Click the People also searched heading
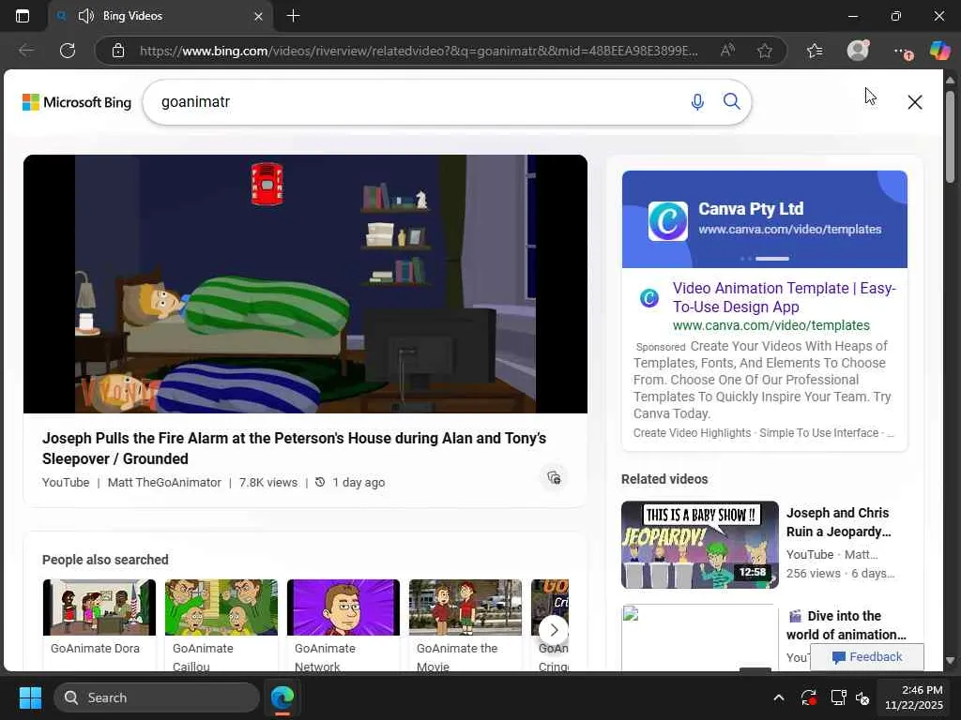 [x=105, y=560]
